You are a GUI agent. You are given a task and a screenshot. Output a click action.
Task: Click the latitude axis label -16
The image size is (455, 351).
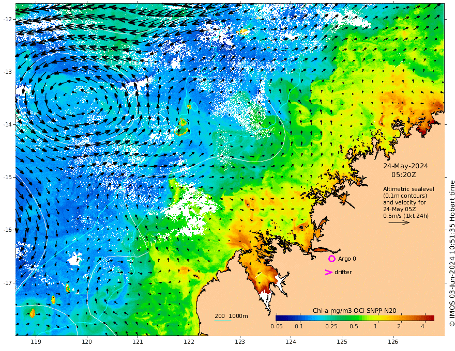tap(8, 230)
